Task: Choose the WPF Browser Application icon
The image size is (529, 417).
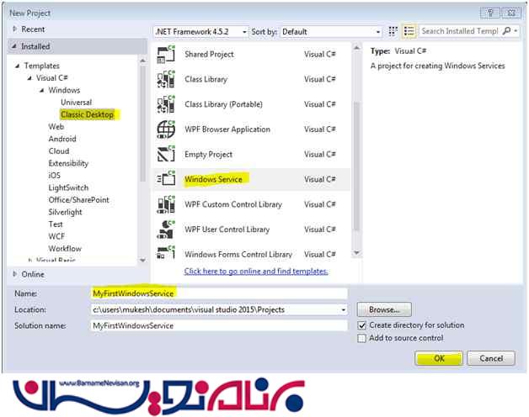Action: tap(166, 129)
